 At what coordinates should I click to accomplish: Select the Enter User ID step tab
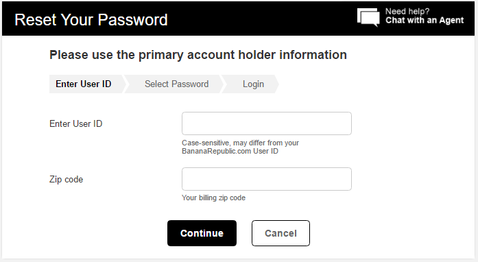[x=84, y=84]
